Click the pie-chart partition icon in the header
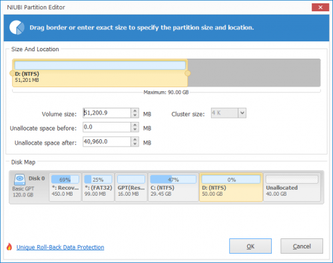This screenshot has height=263, width=333. tap(17, 27)
